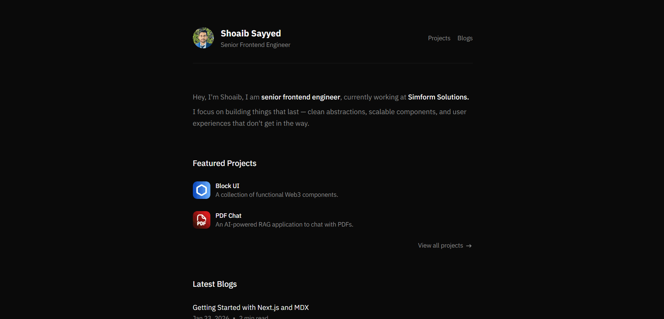Click the Jan 23, 2026 blog date
Image resolution: width=664 pixels, height=319 pixels.
coord(210,317)
